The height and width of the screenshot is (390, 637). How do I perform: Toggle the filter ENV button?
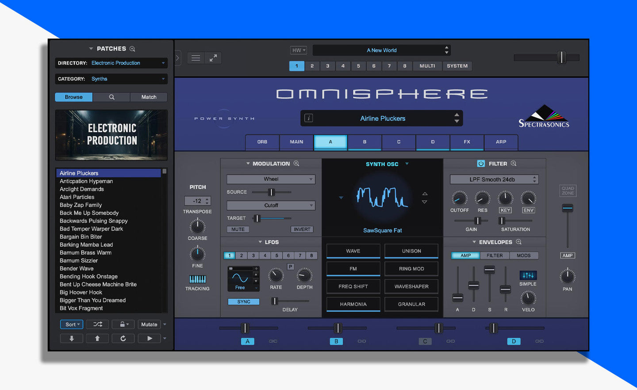pyautogui.click(x=529, y=210)
